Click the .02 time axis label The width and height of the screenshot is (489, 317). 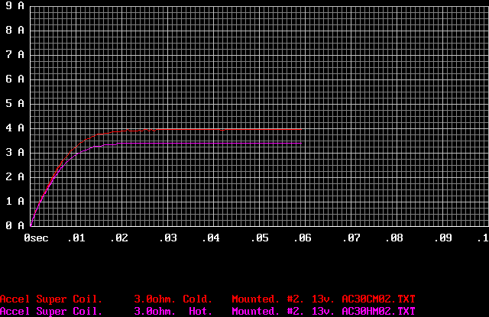pyautogui.click(x=119, y=238)
